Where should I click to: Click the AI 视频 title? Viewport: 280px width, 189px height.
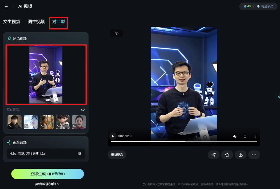pyautogui.click(x=25, y=6)
